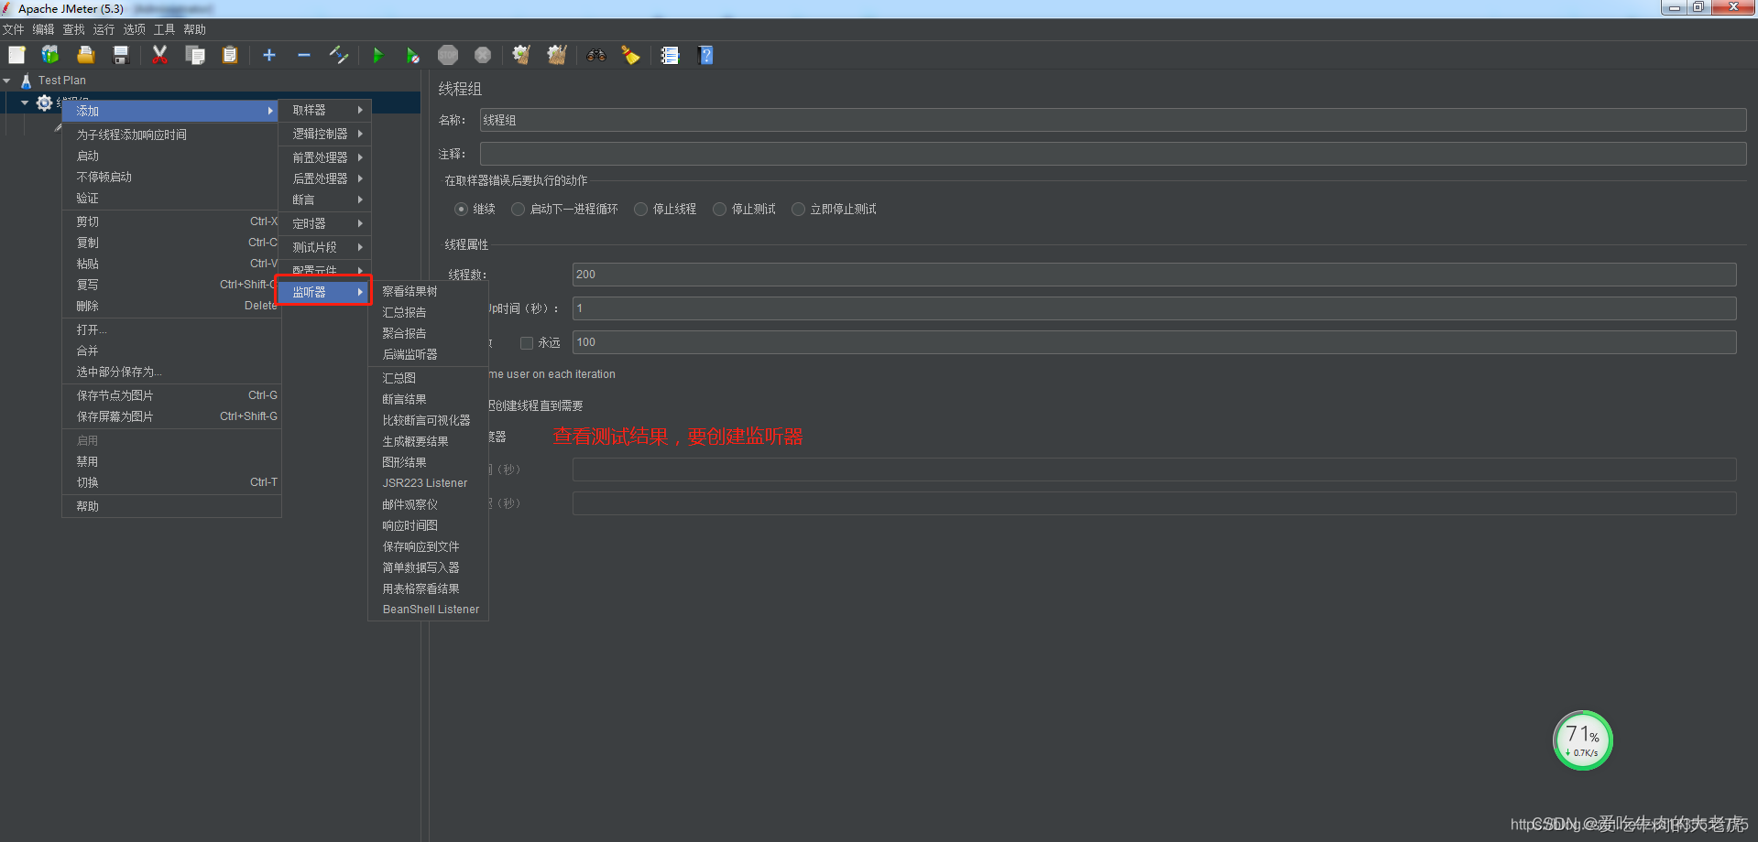The image size is (1758, 842).
Task: Click the Toggle enable/disable icon
Action: (339, 55)
